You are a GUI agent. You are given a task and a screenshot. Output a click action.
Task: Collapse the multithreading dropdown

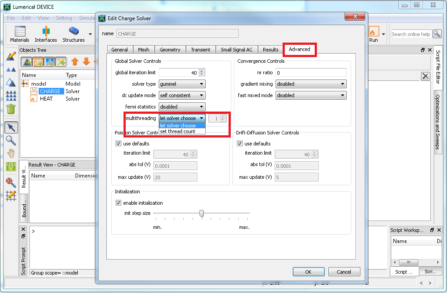click(x=182, y=118)
